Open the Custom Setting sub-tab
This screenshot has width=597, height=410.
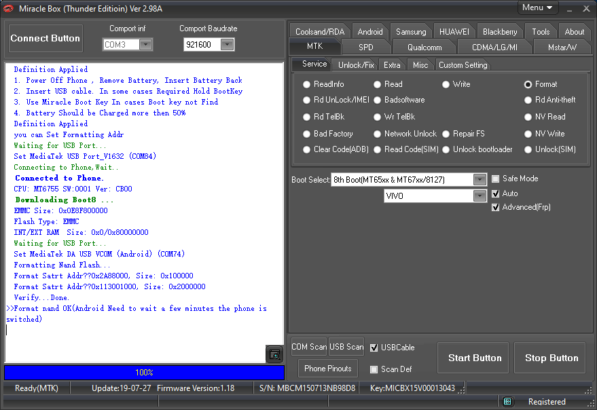463,65
